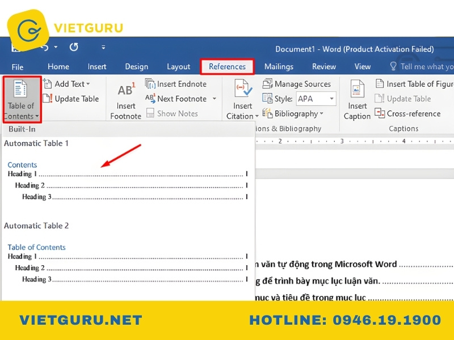The image size is (454, 340).
Task: Click the Insert Table of Figures icon
Action: tap(380, 83)
